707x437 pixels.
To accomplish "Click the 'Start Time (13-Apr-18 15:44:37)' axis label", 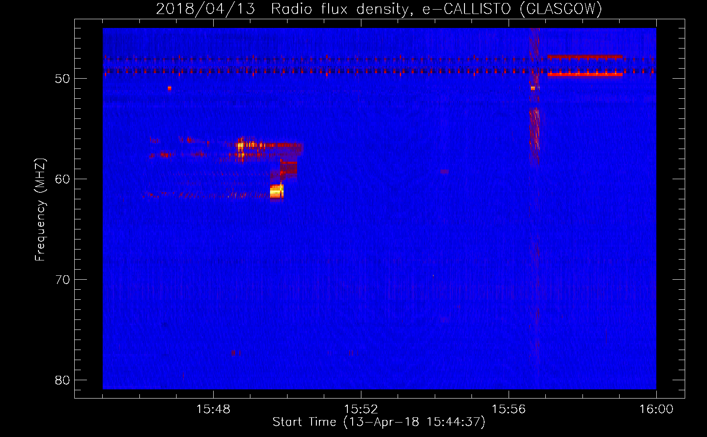I will (379, 422).
